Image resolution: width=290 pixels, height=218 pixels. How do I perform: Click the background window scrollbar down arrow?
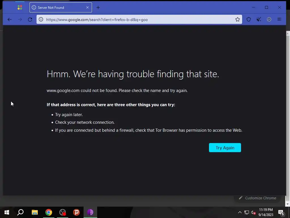coord(288,204)
